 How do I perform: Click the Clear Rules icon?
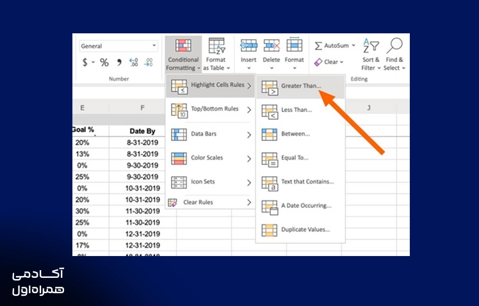click(172, 202)
